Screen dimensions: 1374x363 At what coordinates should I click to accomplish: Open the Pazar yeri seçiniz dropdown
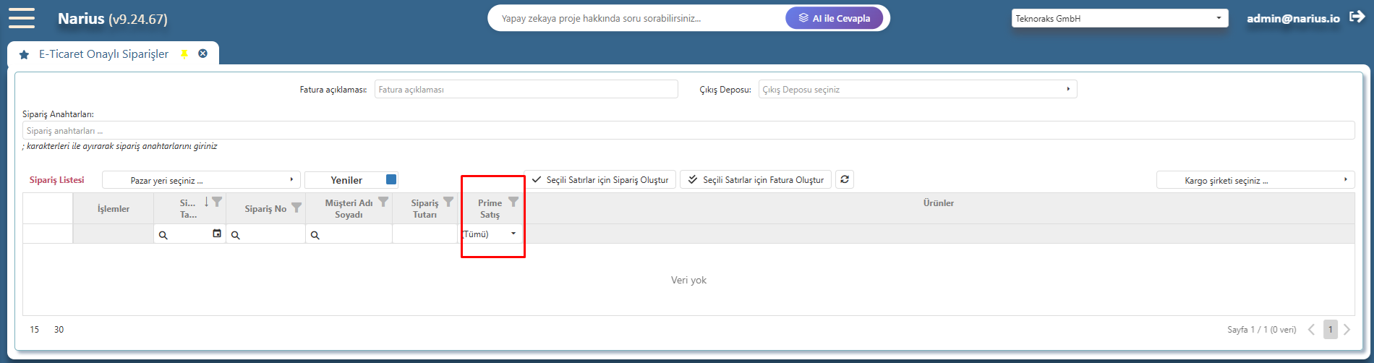point(201,180)
